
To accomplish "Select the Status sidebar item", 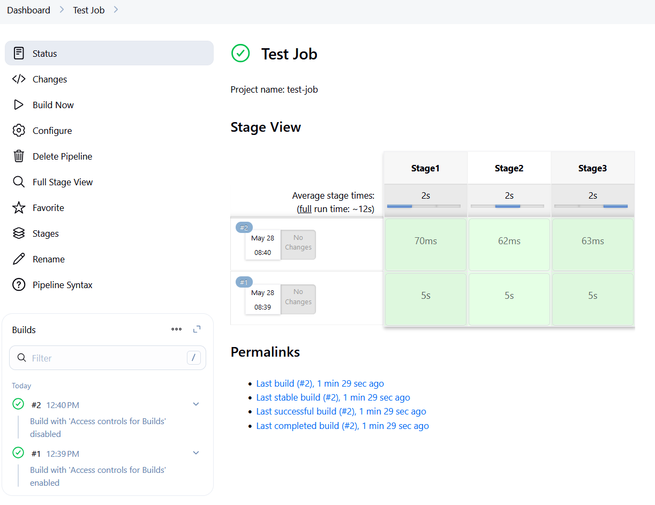I will tap(109, 54).
